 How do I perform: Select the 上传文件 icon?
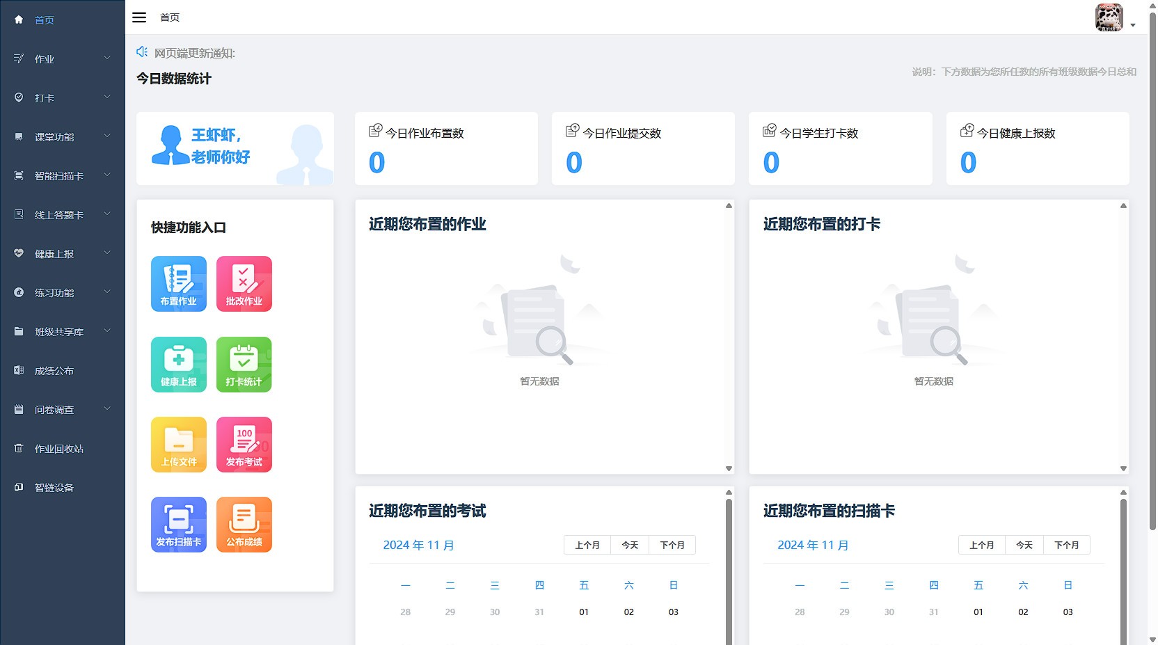click(178, 444)
